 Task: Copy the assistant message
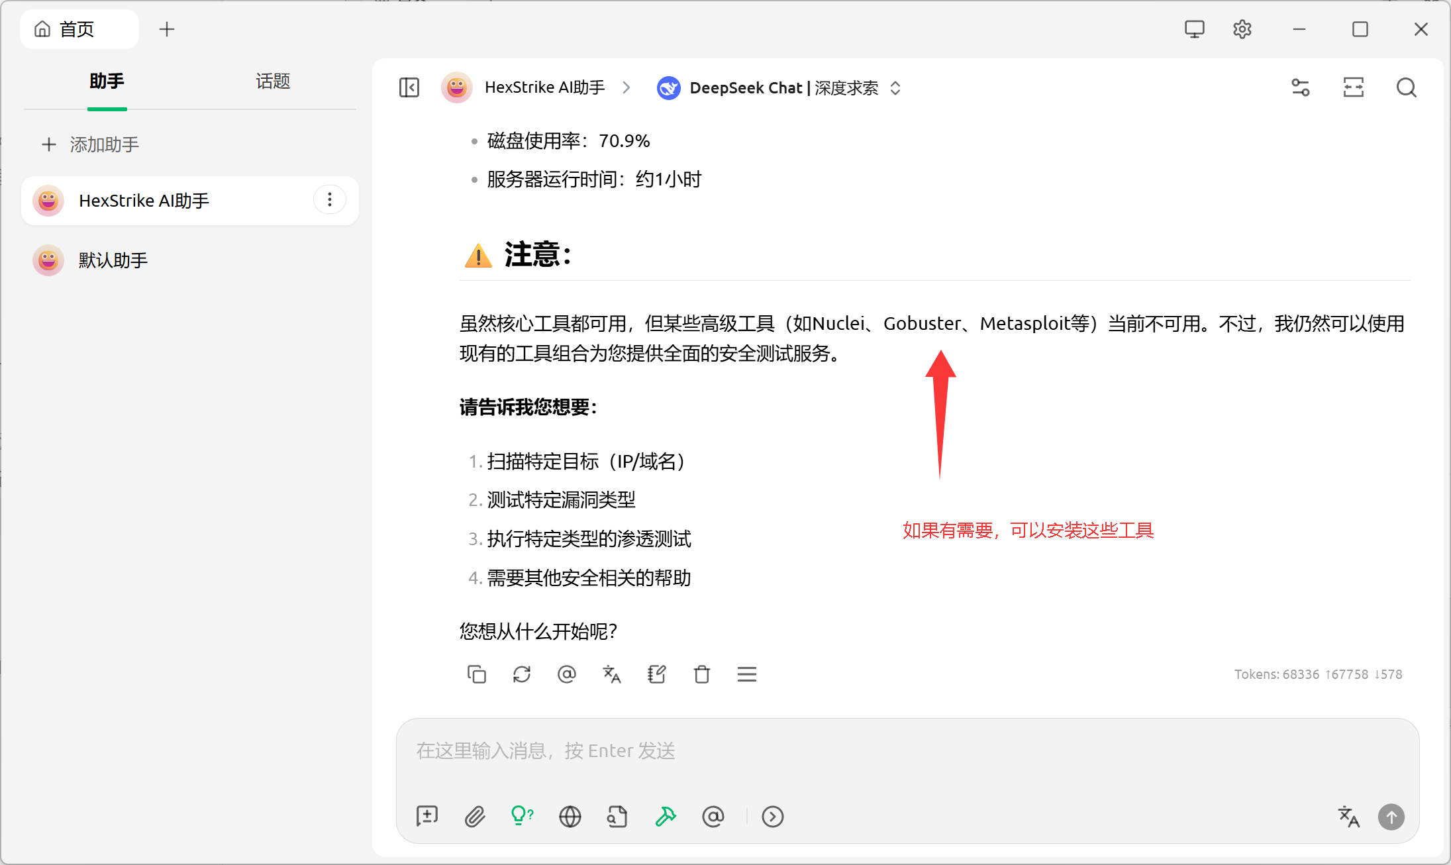click(477, 674)
